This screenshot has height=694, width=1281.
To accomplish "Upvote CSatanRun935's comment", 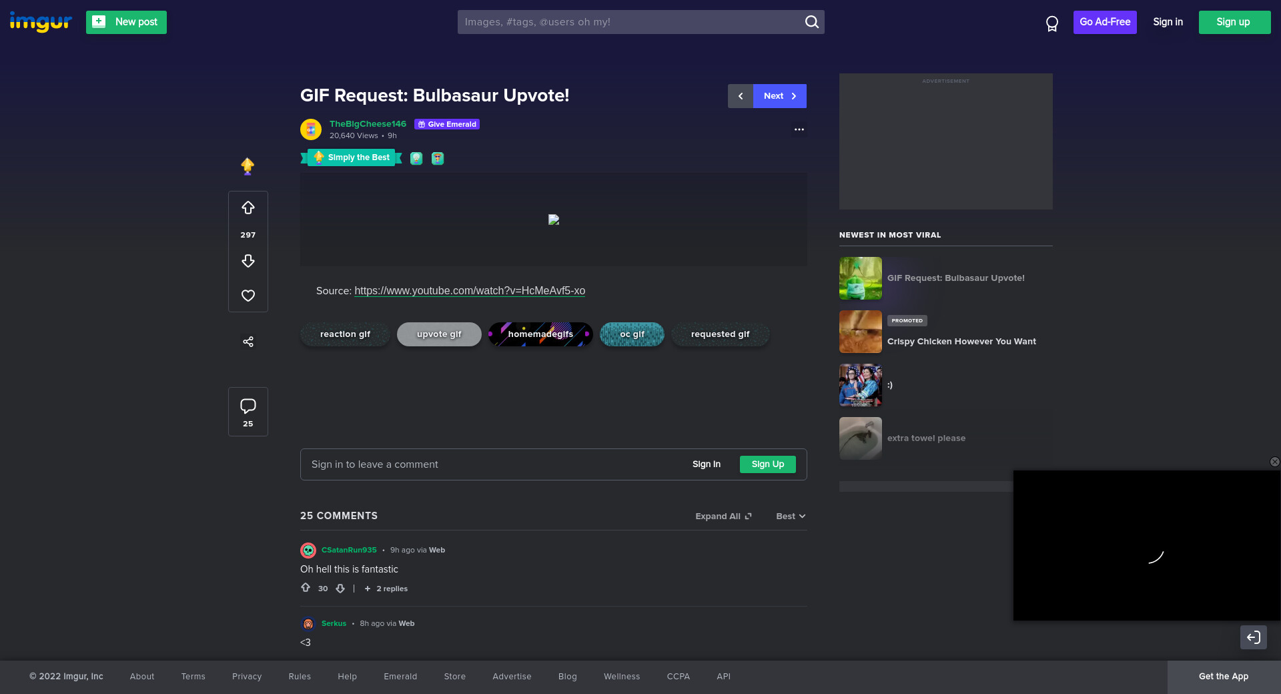I will [306, 588].
